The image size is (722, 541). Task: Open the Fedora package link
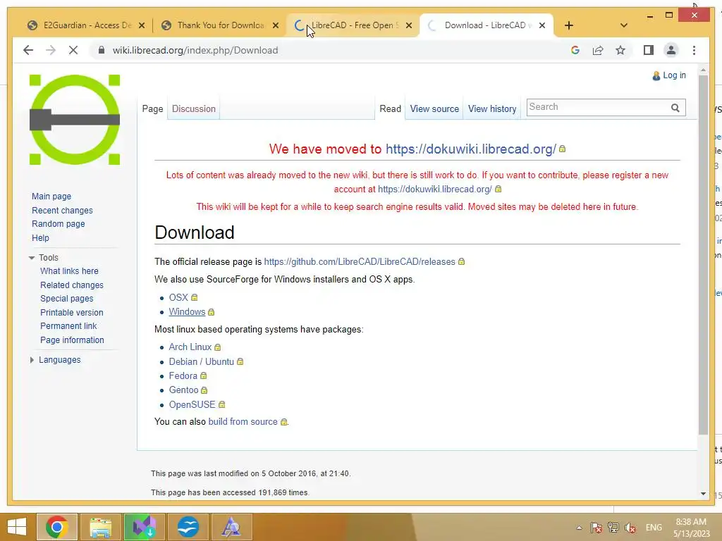pyautogui.click(x=183, y=376)
